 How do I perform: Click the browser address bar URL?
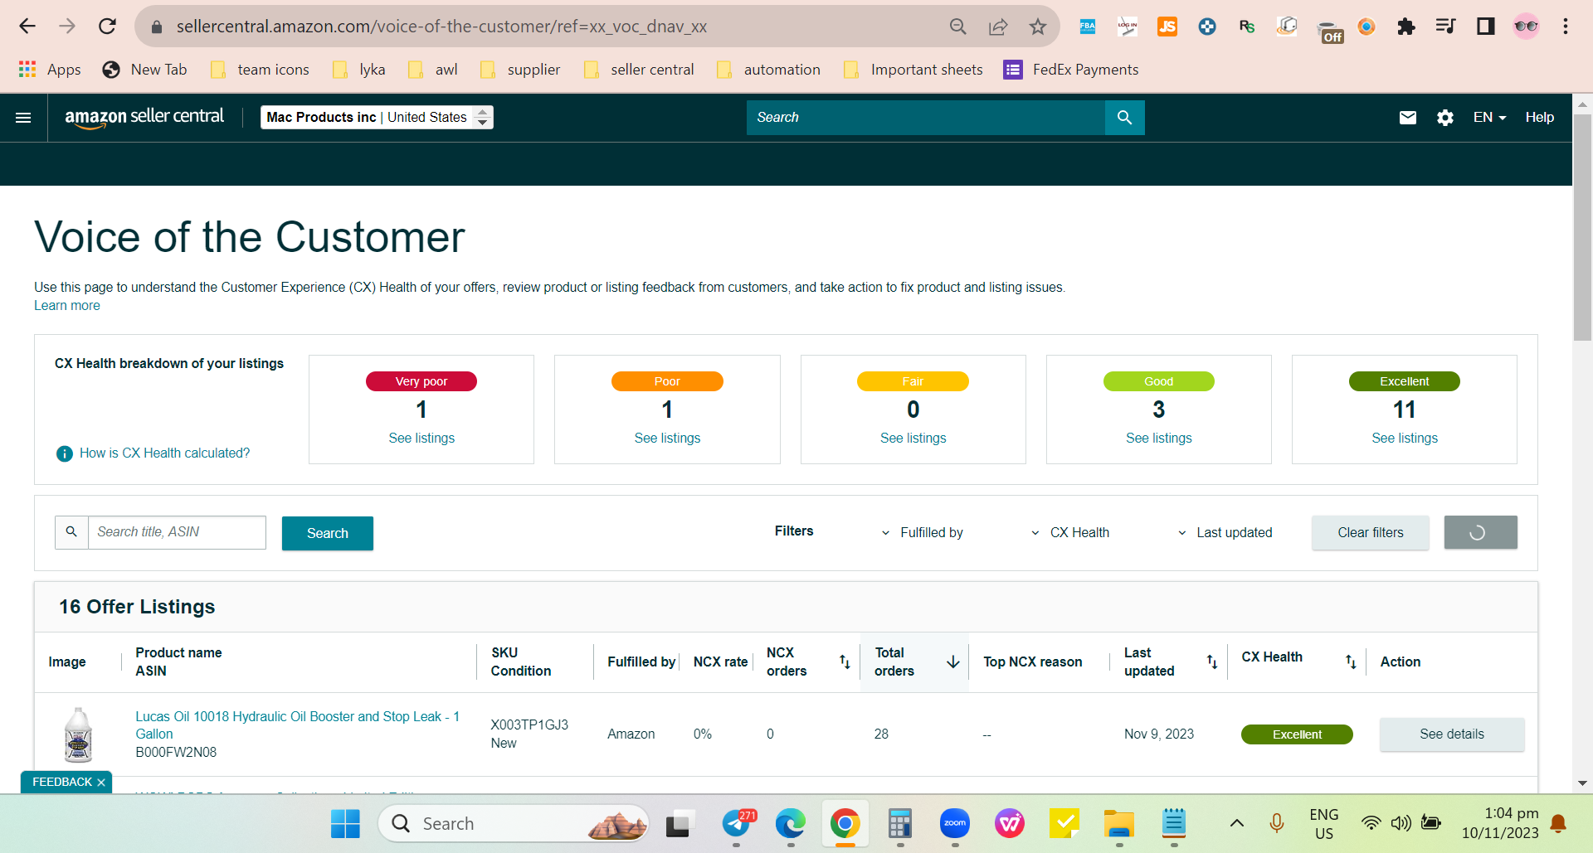click(441, 27)
